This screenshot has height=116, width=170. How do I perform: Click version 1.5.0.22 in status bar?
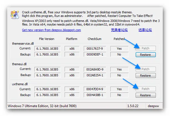[133, 106]
